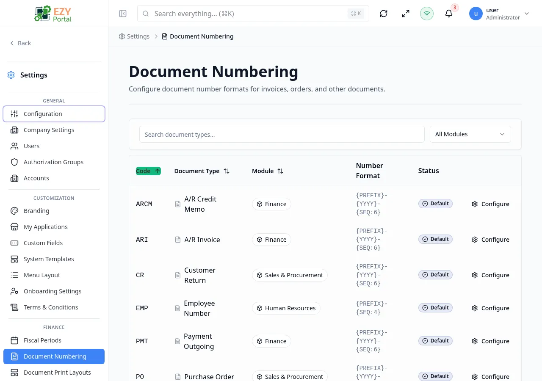The width and height of the screenshot is (542, 381).
Task: Click the {PREFIX}-{SEQ:4} number format
Action: click(x=372, y=308)
